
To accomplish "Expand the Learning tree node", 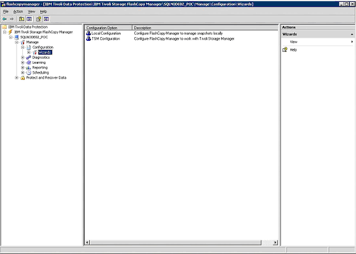I will coord(23,62).
